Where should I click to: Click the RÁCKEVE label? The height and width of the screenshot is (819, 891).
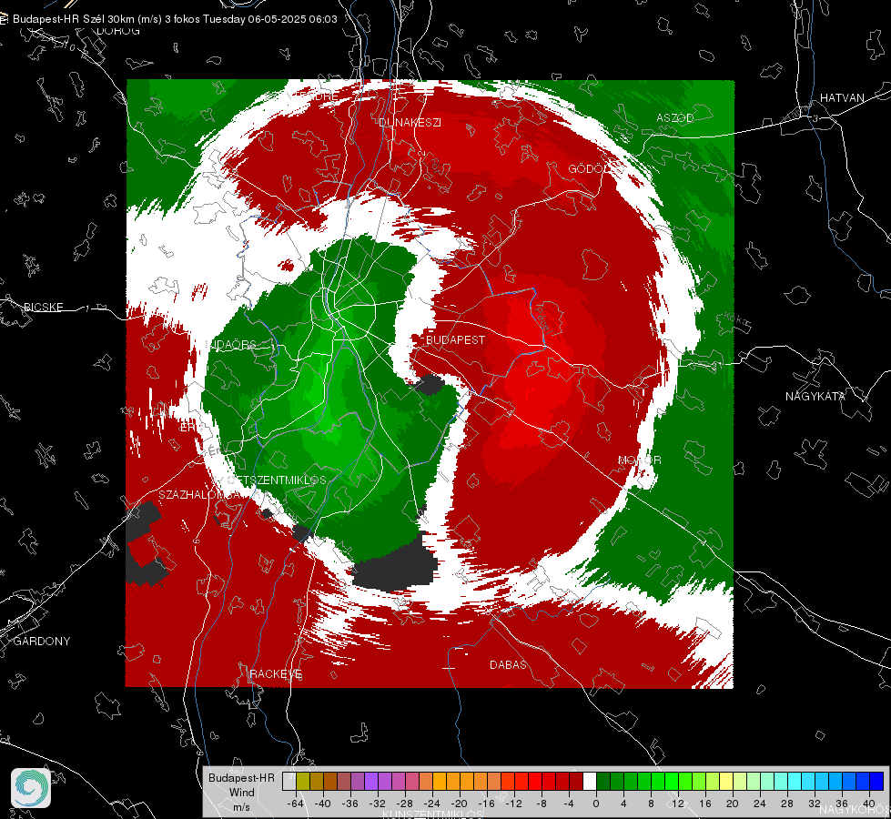(x=276, y=674)
